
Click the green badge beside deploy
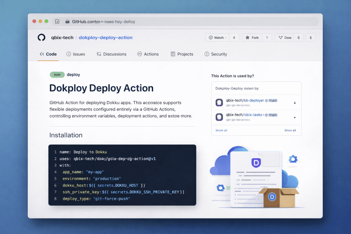pos(57,74)
